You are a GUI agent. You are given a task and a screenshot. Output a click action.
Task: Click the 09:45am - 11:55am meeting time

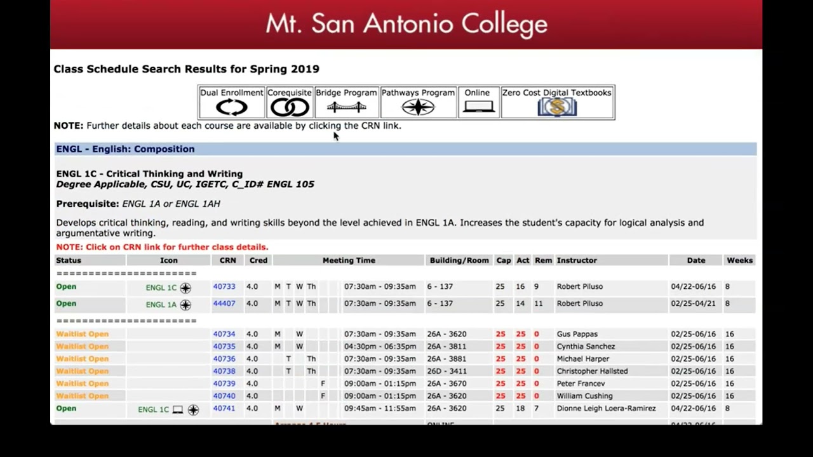(380, 408)
